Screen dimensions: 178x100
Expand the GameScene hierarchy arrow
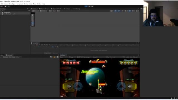(1, 12)
